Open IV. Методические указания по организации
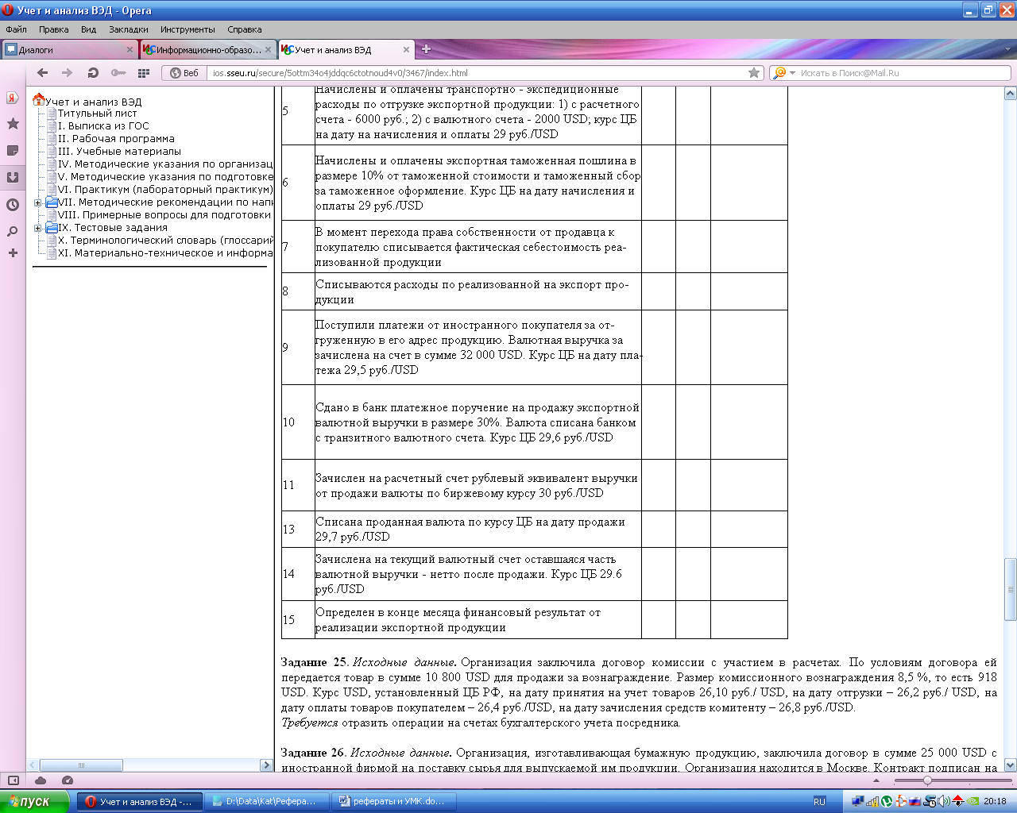The height and width of the screenshot is (813, 1017). (x=165, y=164)
